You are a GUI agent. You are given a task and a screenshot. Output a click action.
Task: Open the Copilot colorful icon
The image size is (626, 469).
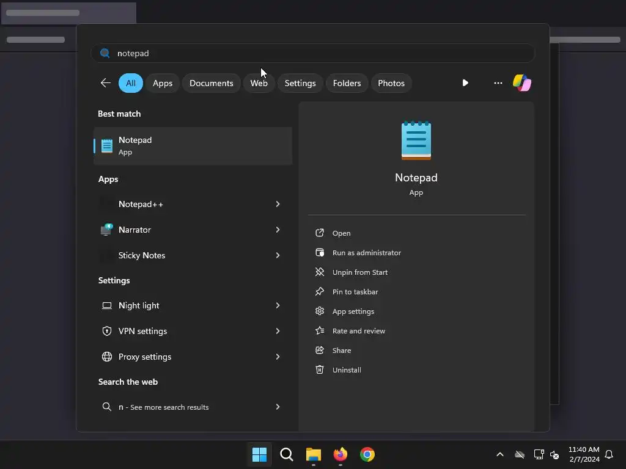click(522, 83)
